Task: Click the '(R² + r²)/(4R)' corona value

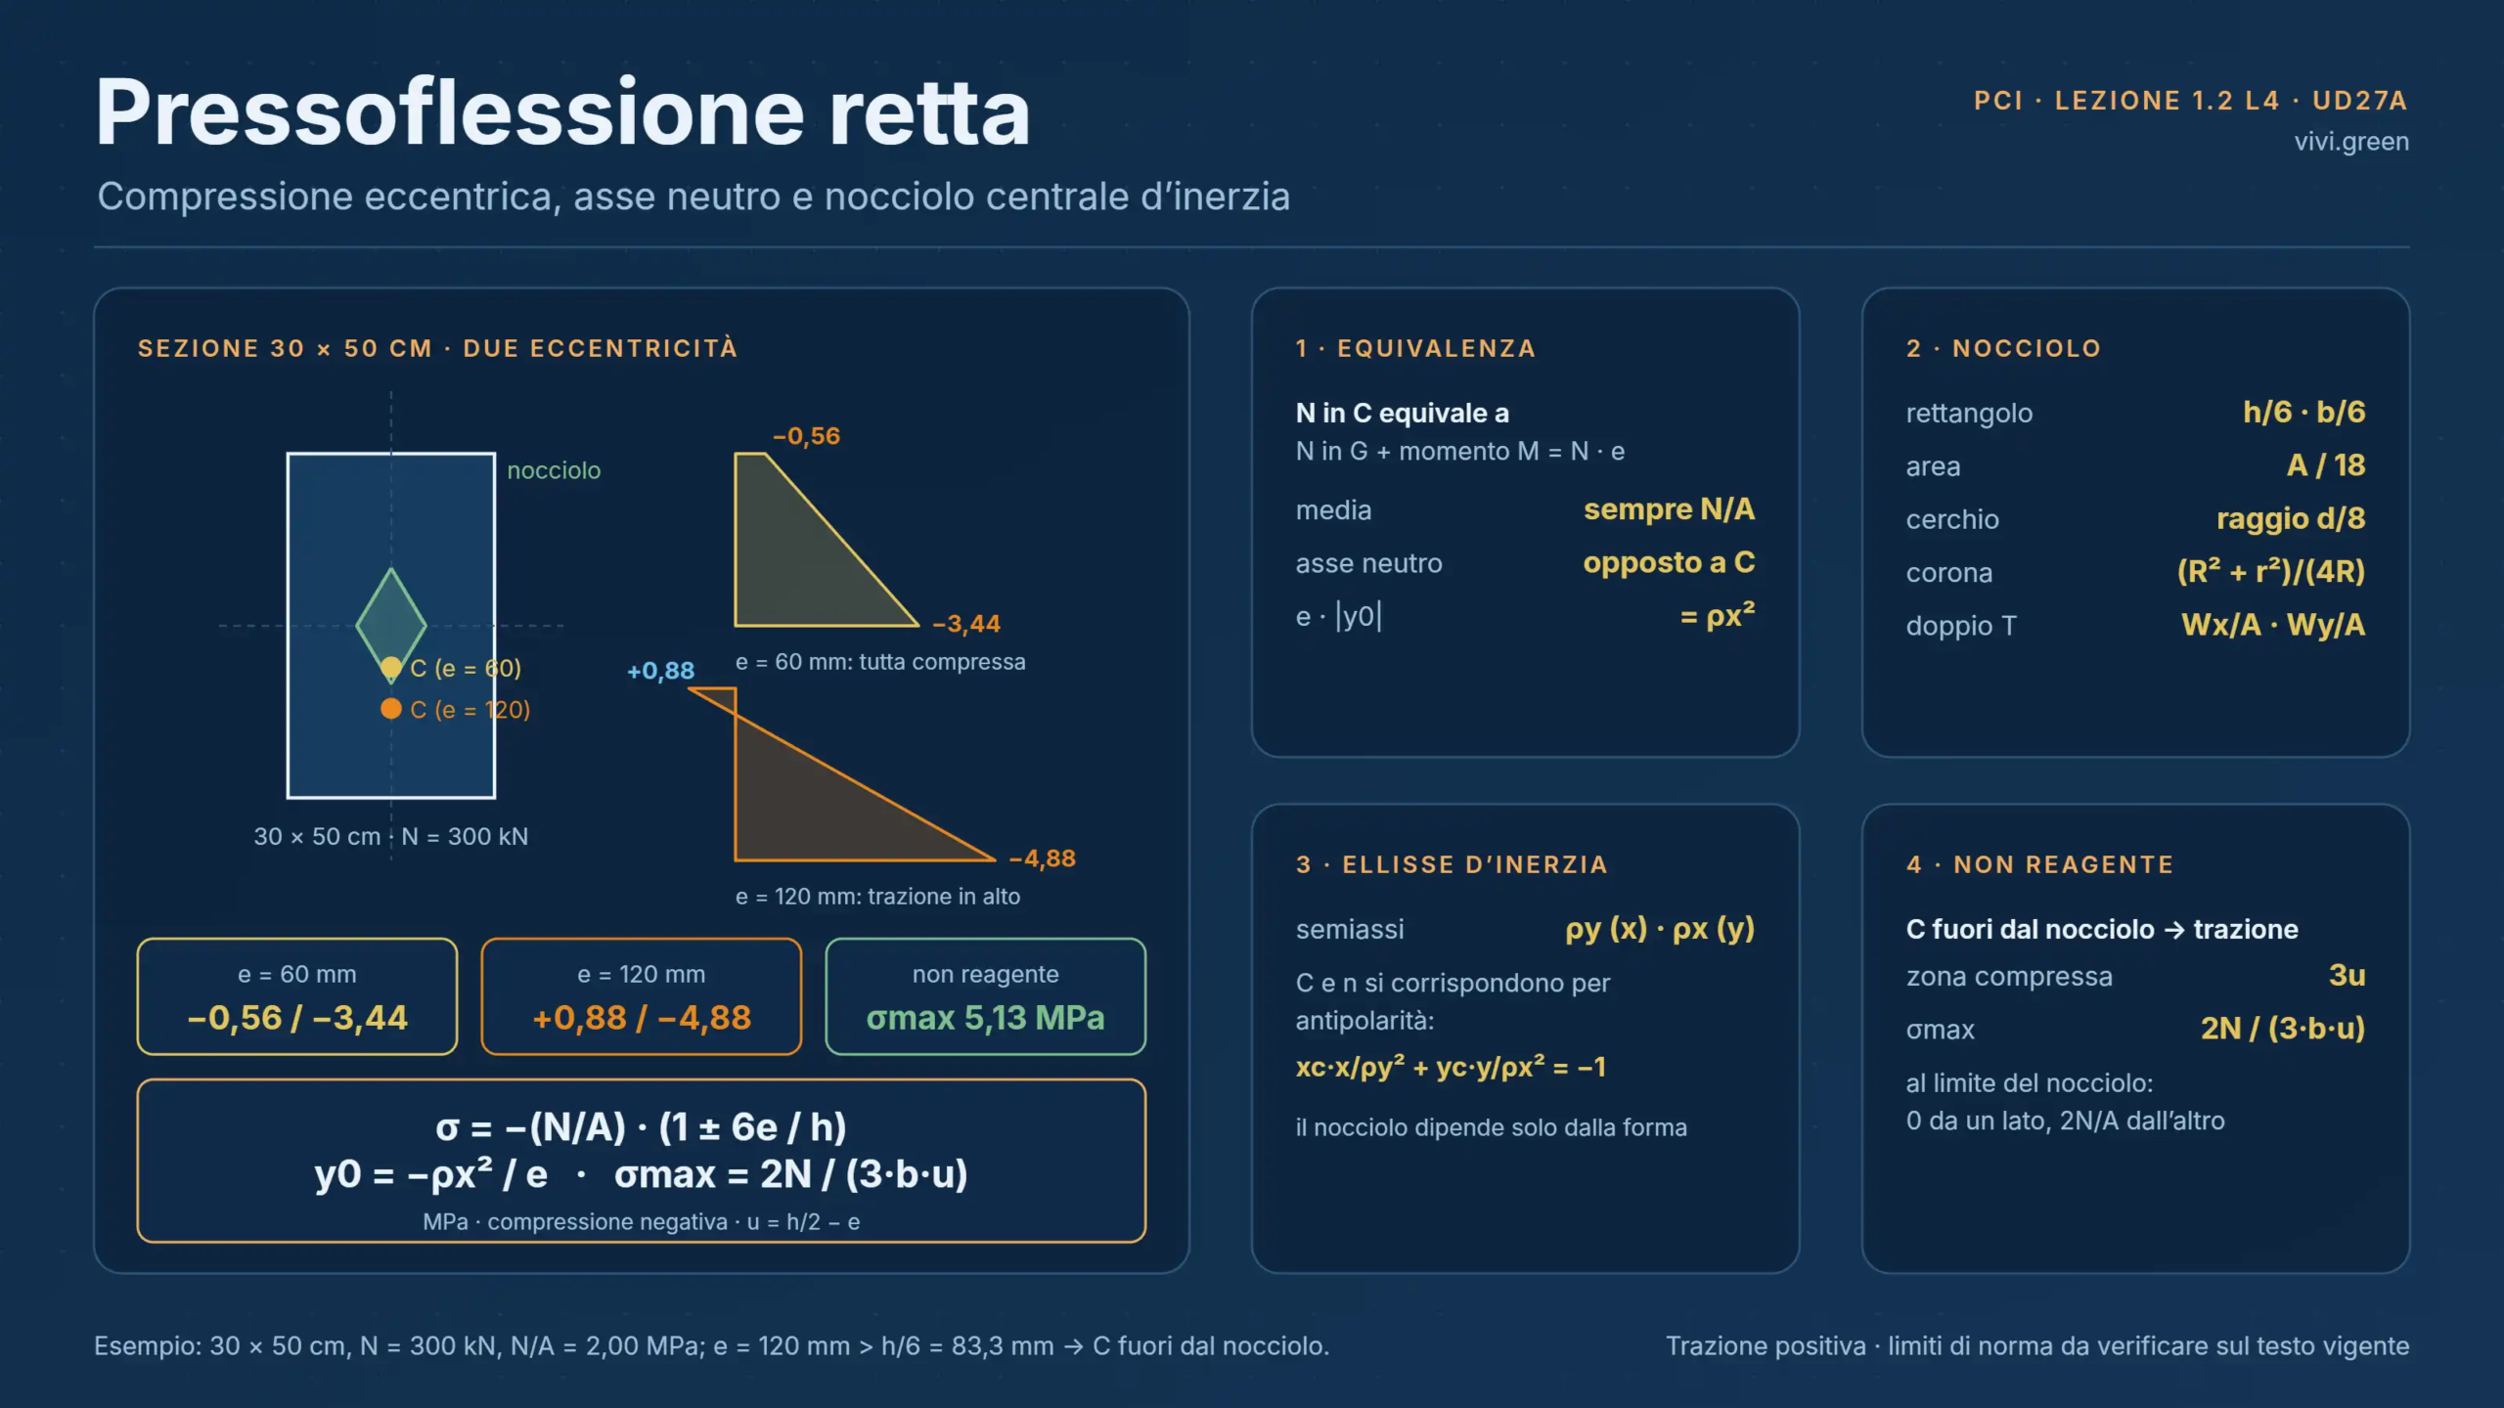Action: tap(2270, 571)
